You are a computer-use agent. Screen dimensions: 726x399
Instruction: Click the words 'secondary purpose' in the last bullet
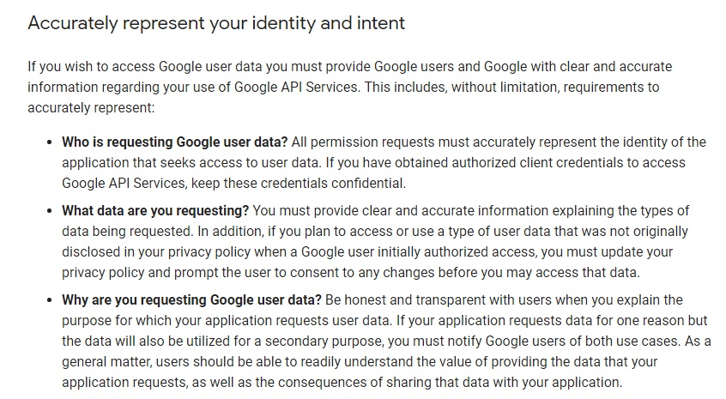pyautogui.click(x=324, y=342)
